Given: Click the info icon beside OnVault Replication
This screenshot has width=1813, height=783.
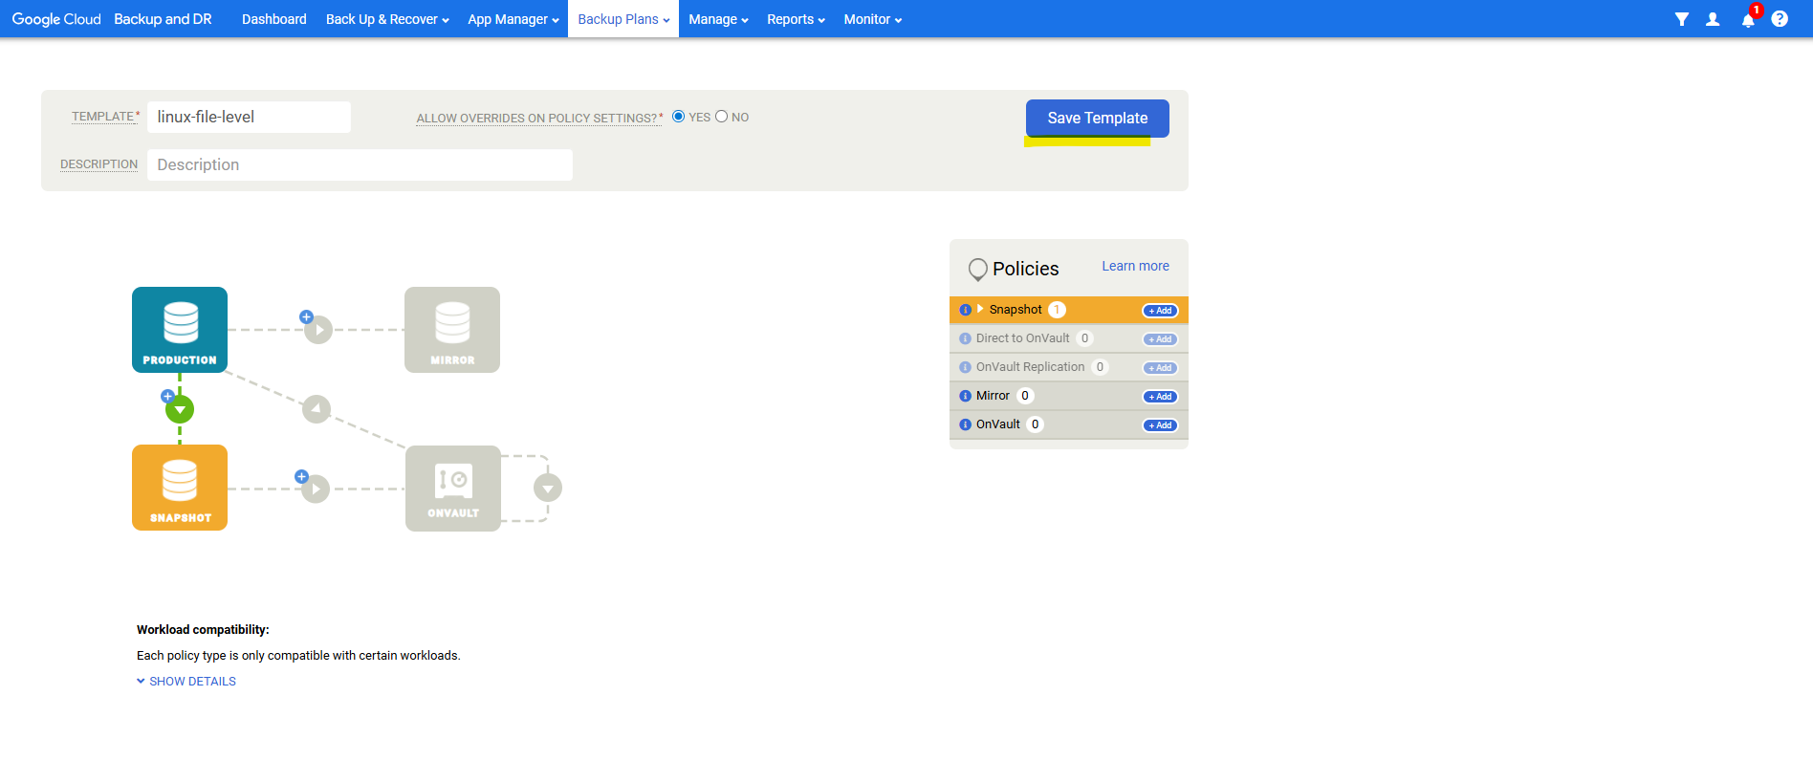Looking at the screenshot, I should click(x=965, y=367).
